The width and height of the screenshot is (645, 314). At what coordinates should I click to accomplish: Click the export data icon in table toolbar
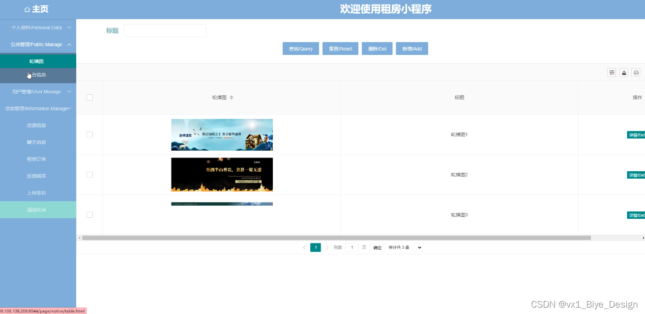point(624,72)
